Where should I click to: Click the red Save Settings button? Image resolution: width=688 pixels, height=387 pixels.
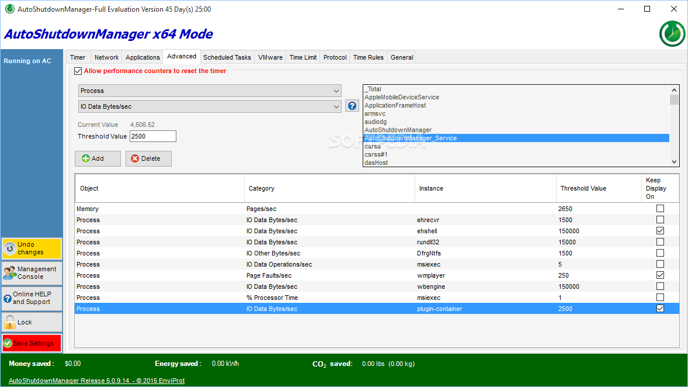coord(32,343)
